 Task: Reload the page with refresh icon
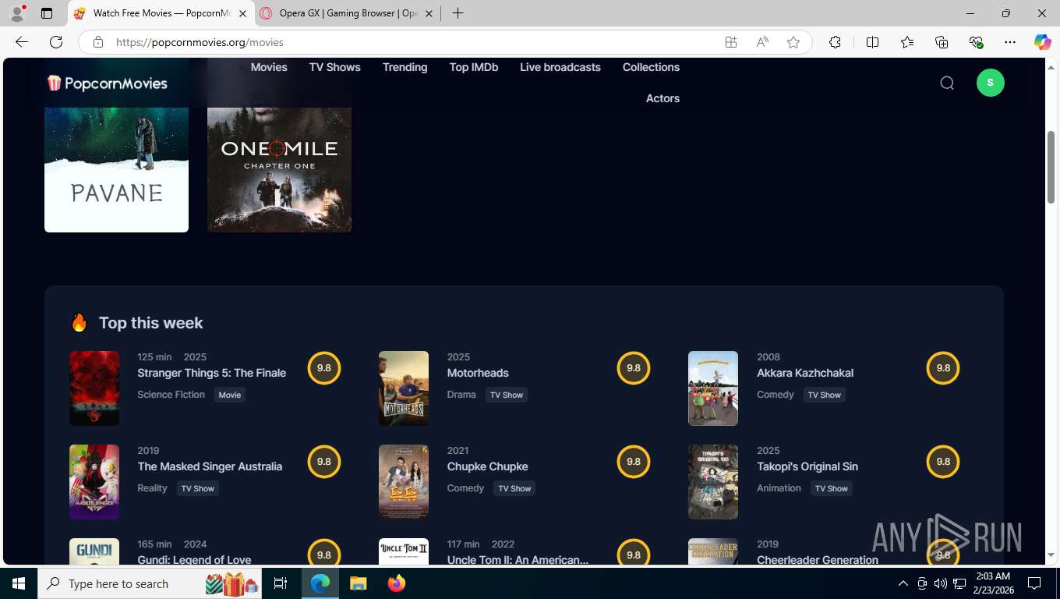[x=56, y=42]
